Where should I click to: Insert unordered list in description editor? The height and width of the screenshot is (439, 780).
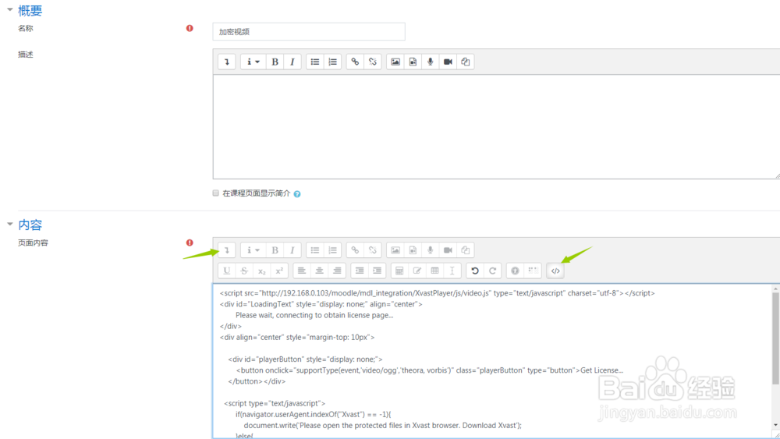coord(315,62)
